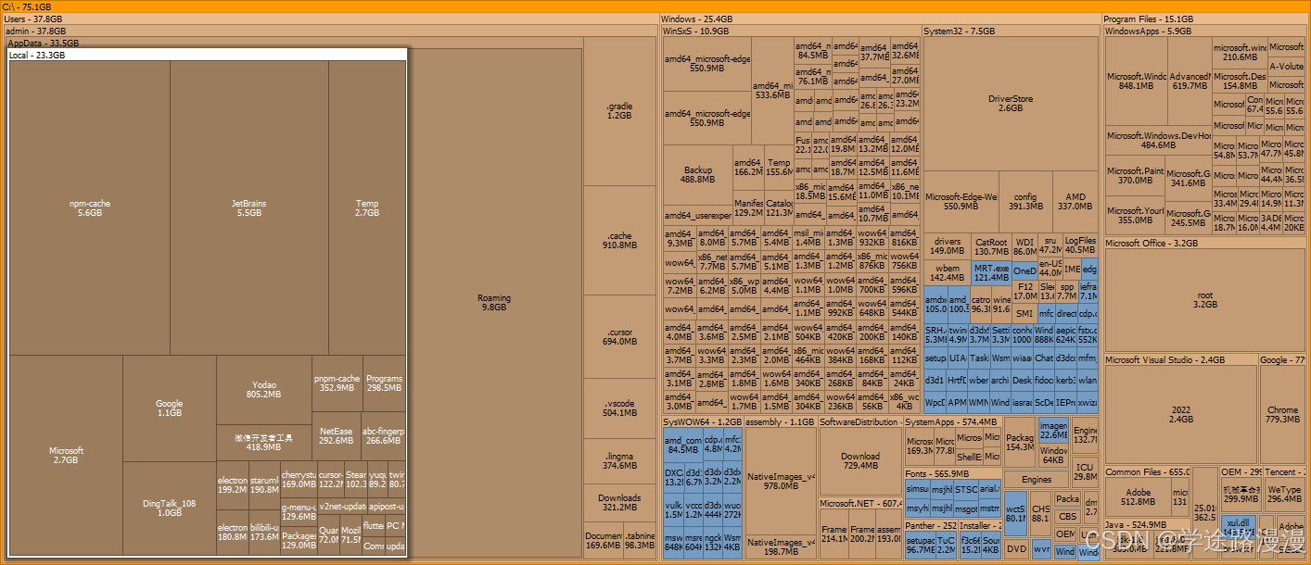Image resolution: width=1311 pixels, height=565 pixels.
Task: Select the wbem 142.4MB block
Action: point(947,272)
